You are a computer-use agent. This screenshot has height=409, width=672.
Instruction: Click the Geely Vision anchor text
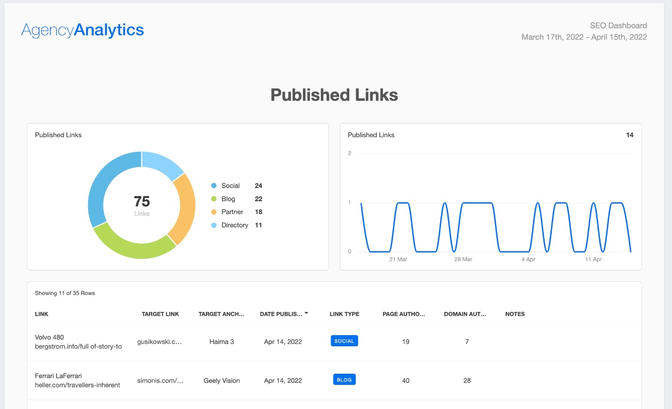click(x=221, y=381)
